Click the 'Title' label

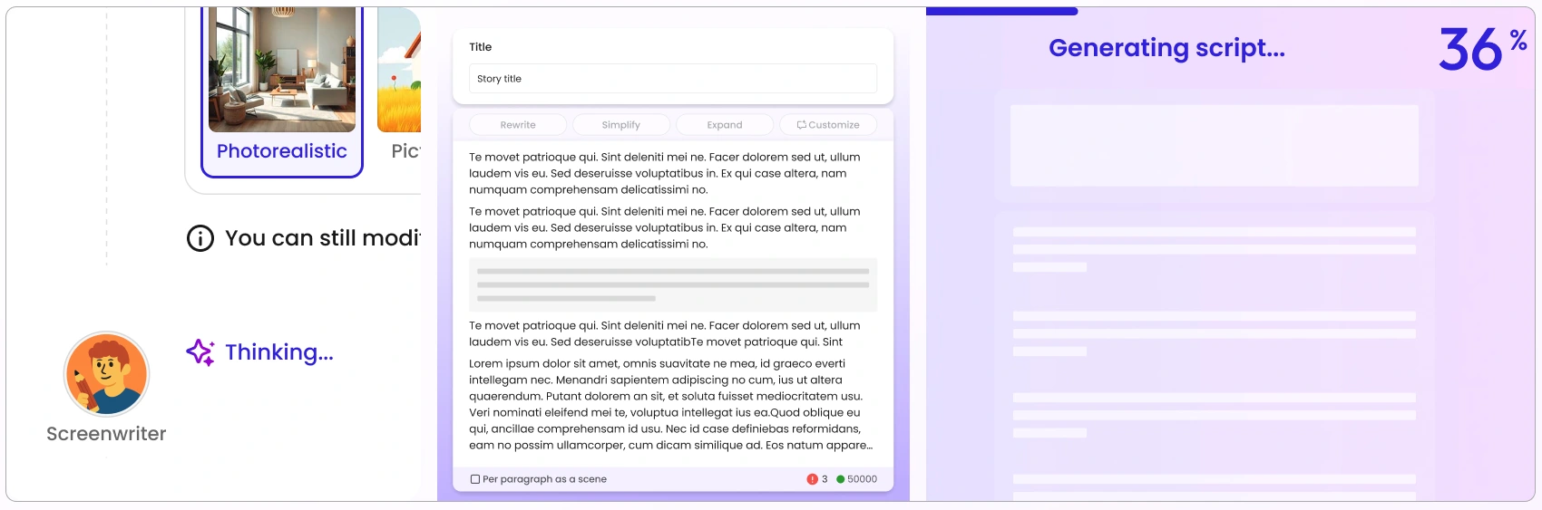pyautogui.click(x=481, y=47)
